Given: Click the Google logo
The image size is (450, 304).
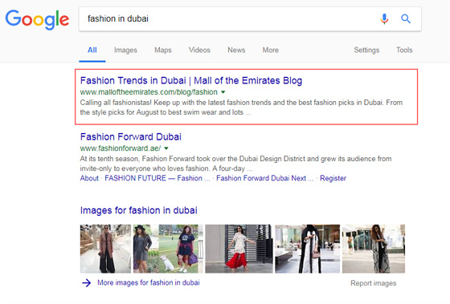Looking at the screenshot, I should 37,19.
